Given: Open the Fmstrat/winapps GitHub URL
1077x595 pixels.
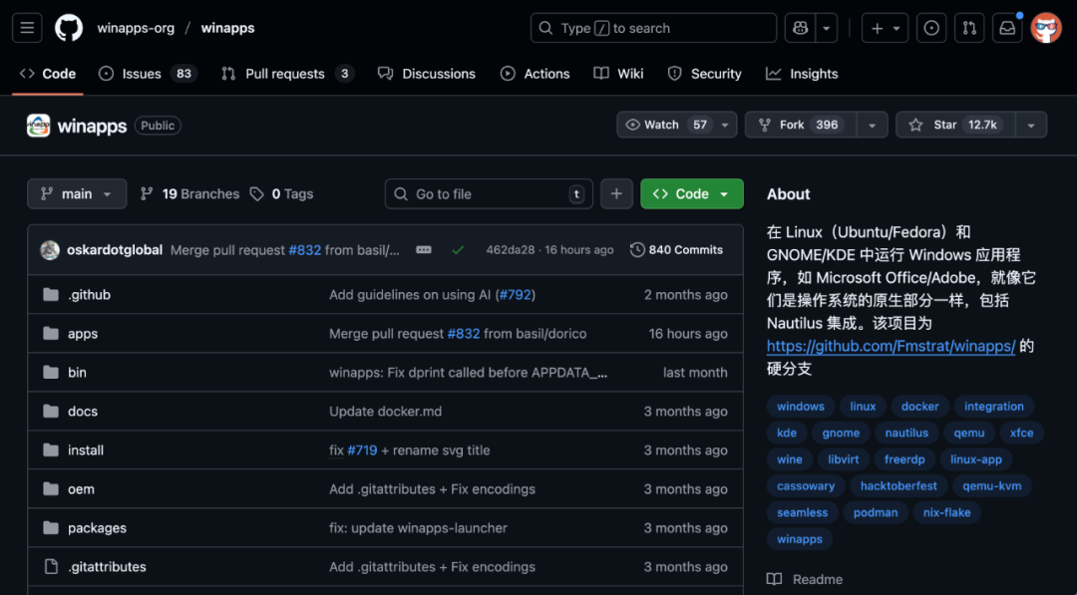Looking at the screenshot, I should pos(891,346).
